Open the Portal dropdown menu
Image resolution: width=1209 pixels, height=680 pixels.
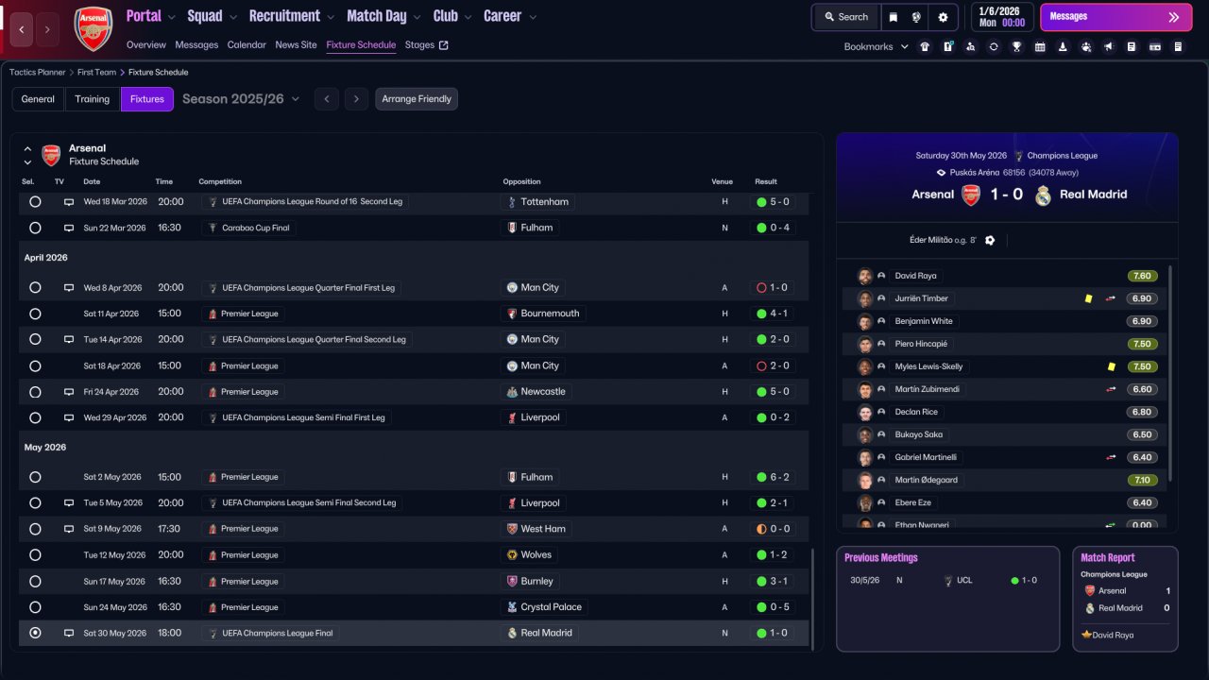151,16
